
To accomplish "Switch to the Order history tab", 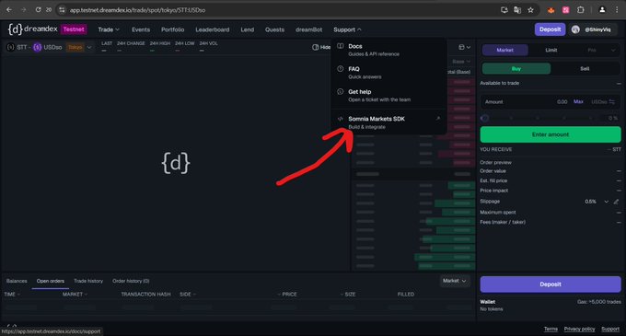I will click(x=131, y=281).
